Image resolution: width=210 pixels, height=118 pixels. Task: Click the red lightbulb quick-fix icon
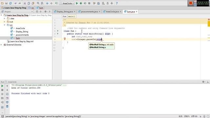click(65, 39)
